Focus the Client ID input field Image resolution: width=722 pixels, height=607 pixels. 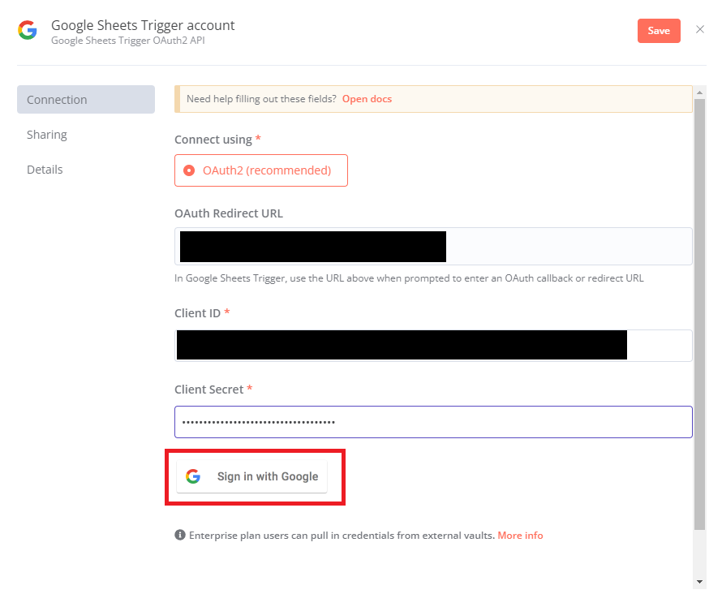[x=433, y=346]
